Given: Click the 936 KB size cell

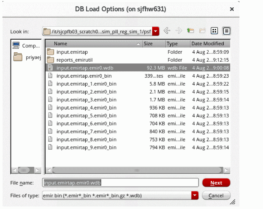Looking at the screenshot, I should click(157, 107).
